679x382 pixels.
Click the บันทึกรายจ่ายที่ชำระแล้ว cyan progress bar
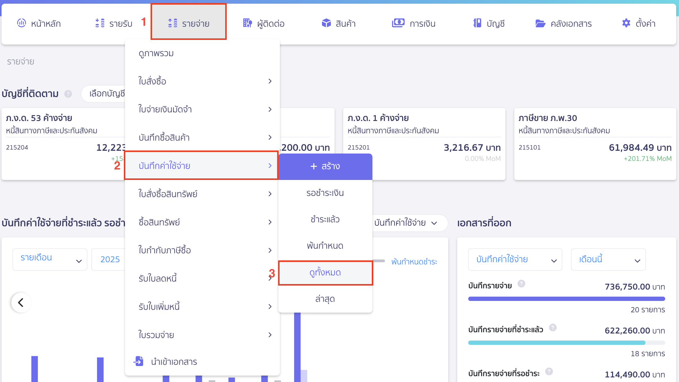click(x=557, y=343)
